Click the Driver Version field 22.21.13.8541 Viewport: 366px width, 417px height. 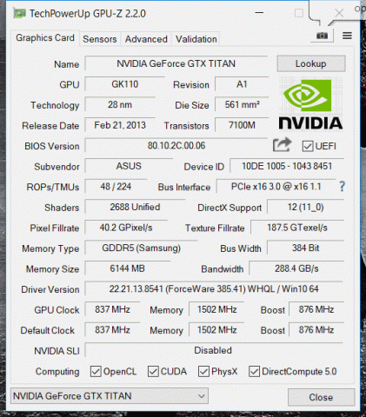pos(214,288)
